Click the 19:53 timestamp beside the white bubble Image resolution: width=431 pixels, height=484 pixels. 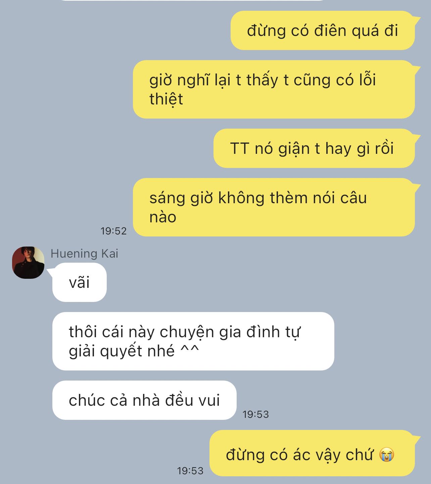(x=256, y=414)
